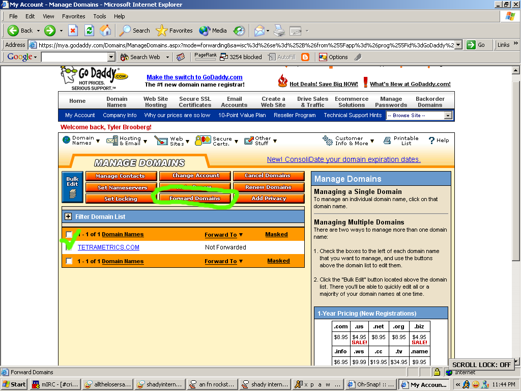Expand the Other Stuff menu arrow
521x391 pixels.
coord(275,141)
